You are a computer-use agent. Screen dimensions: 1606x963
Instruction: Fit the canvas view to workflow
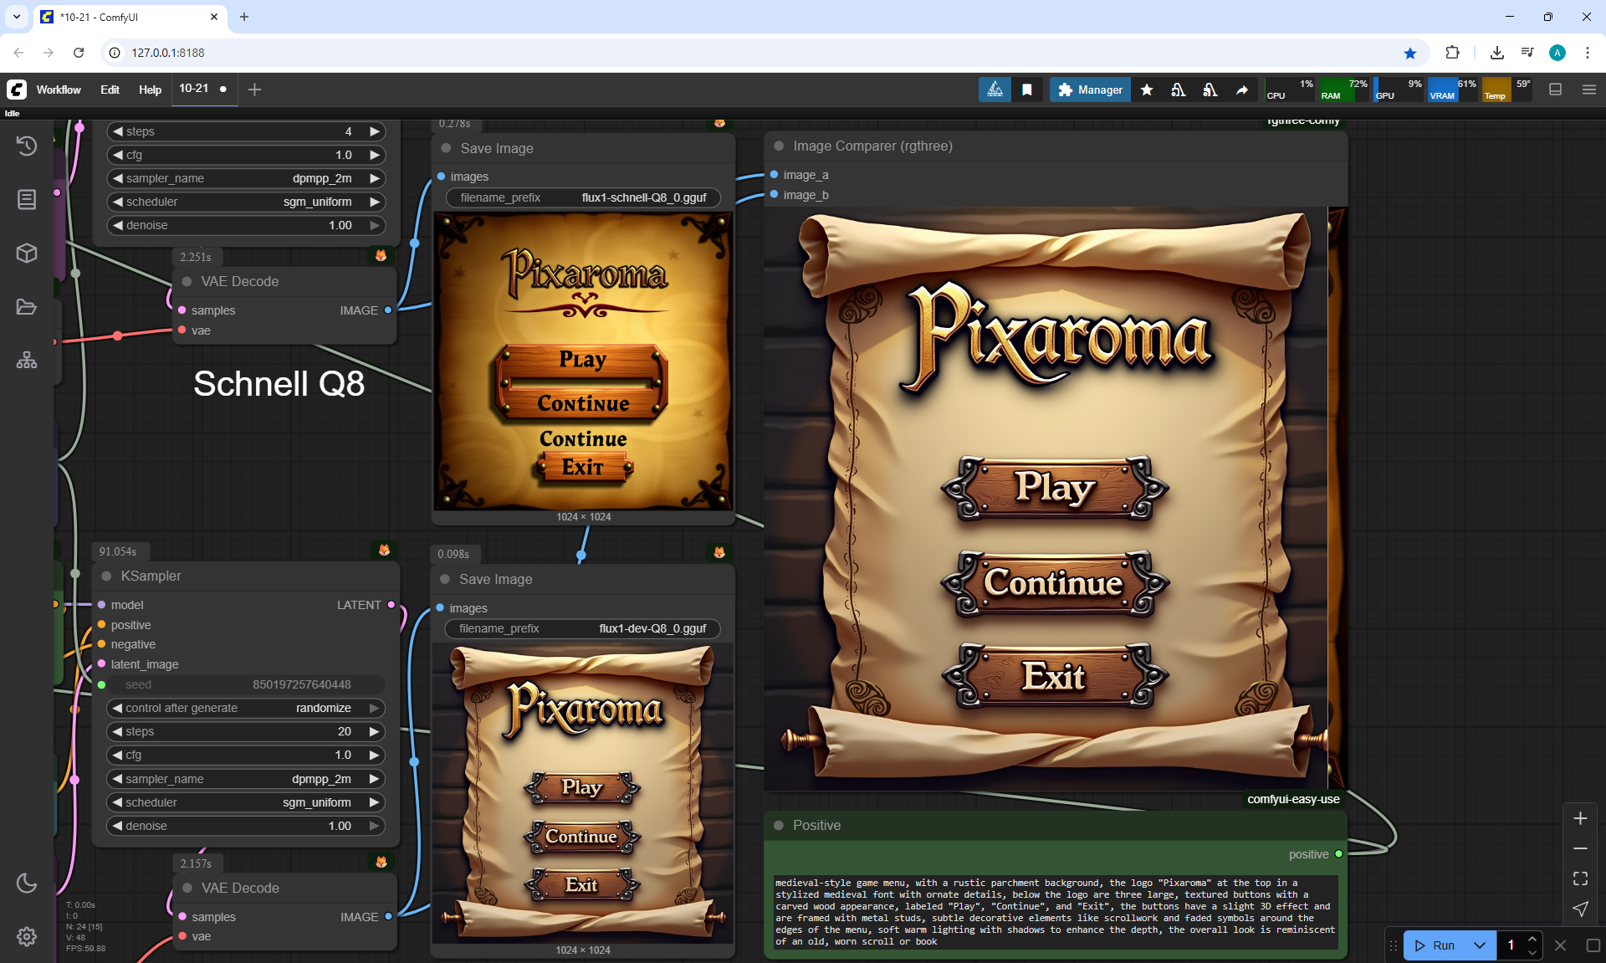[1580, 878]
